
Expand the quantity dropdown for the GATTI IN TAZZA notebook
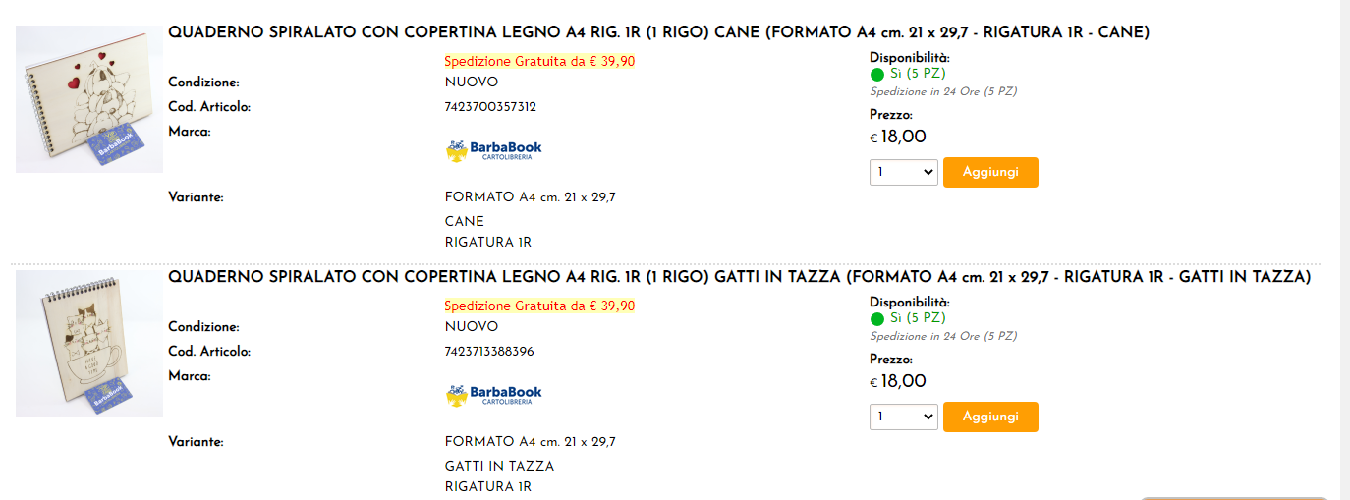(x=903, y=417)
